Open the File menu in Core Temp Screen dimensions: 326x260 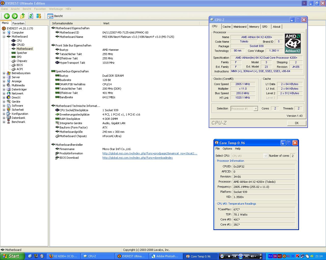point(218,149)
